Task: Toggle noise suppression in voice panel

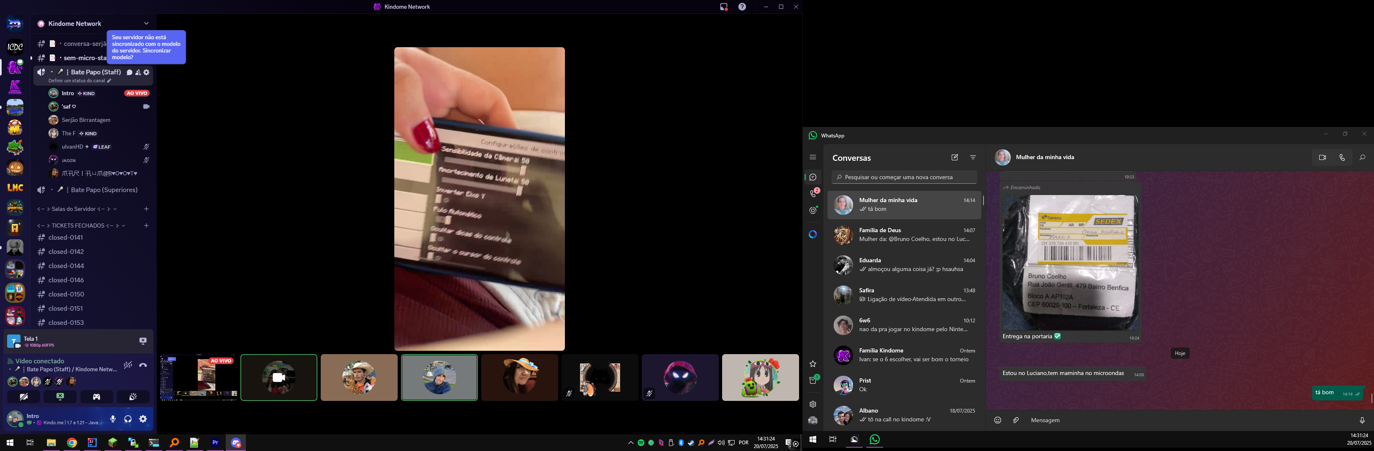Action: 128,365
